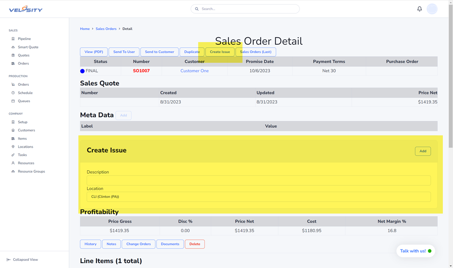Open Setup under the Company menu

pyautogui.click(x=23, y=122)
